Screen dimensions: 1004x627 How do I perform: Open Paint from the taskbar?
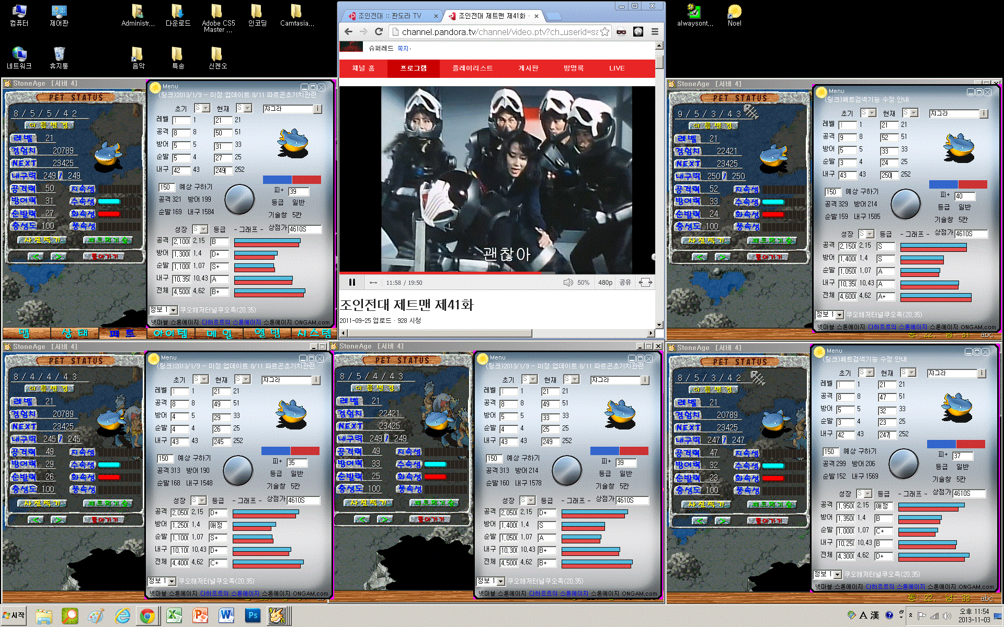(x=96, y=616)
